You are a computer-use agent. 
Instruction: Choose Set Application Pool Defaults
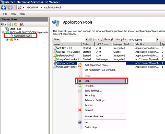[101, 70]
